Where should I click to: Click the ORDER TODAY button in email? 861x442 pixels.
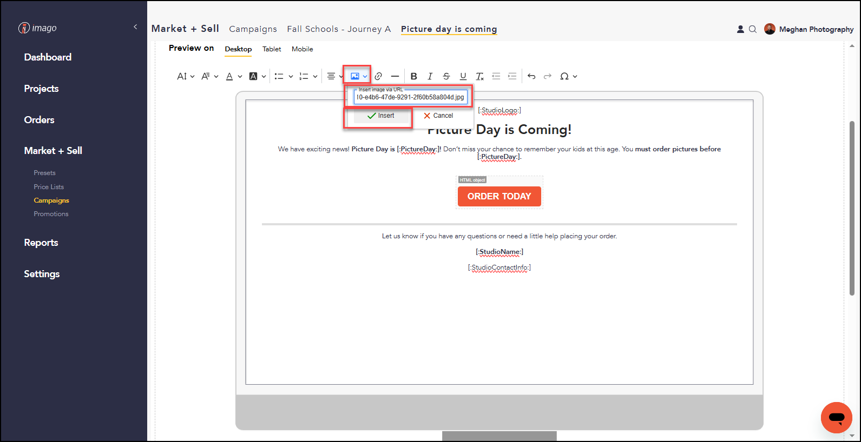coord(499,196)
